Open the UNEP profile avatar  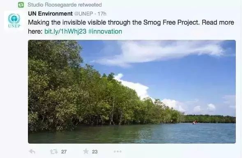pos(14,21)
